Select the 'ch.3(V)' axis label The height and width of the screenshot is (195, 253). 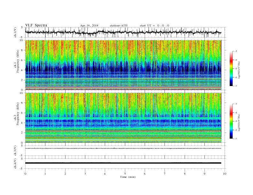click(15, 151)
